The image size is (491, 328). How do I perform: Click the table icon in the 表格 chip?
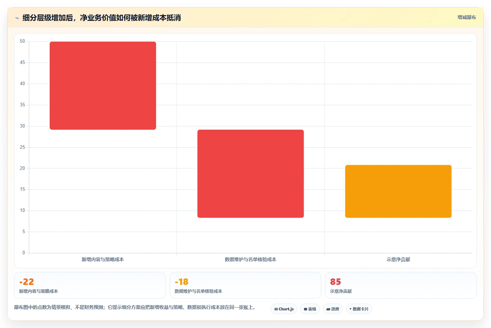pos(305,309)
